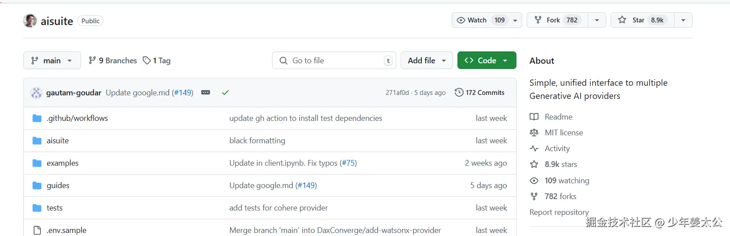Click the green commit status checkmark

[x=225, y=93]
